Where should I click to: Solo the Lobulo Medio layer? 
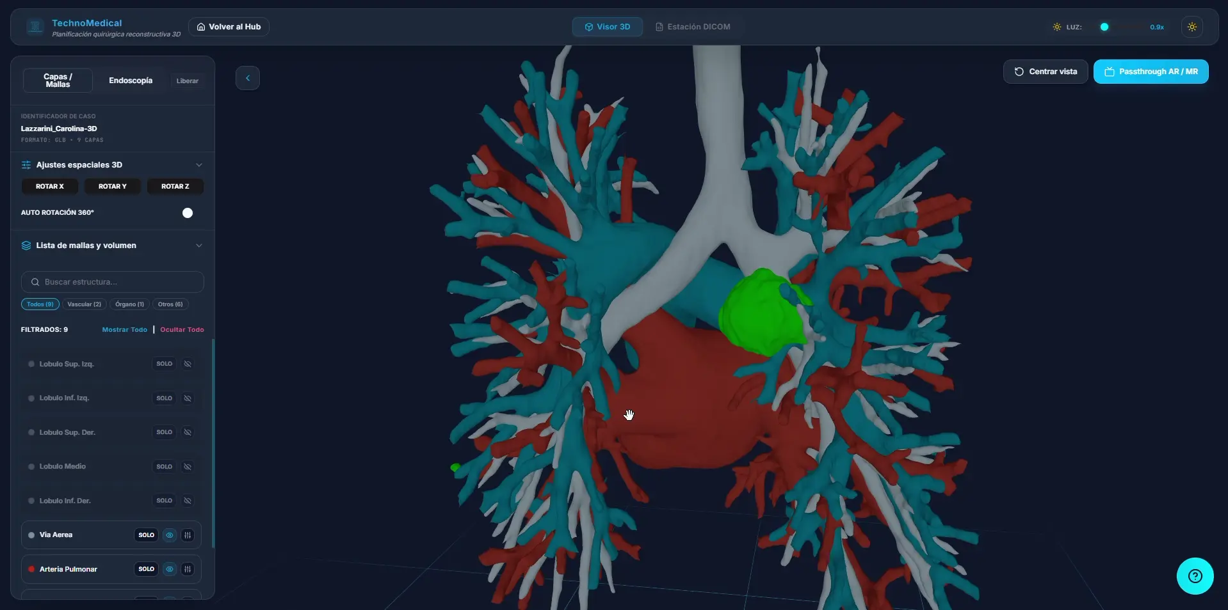[x=165, y=467]
